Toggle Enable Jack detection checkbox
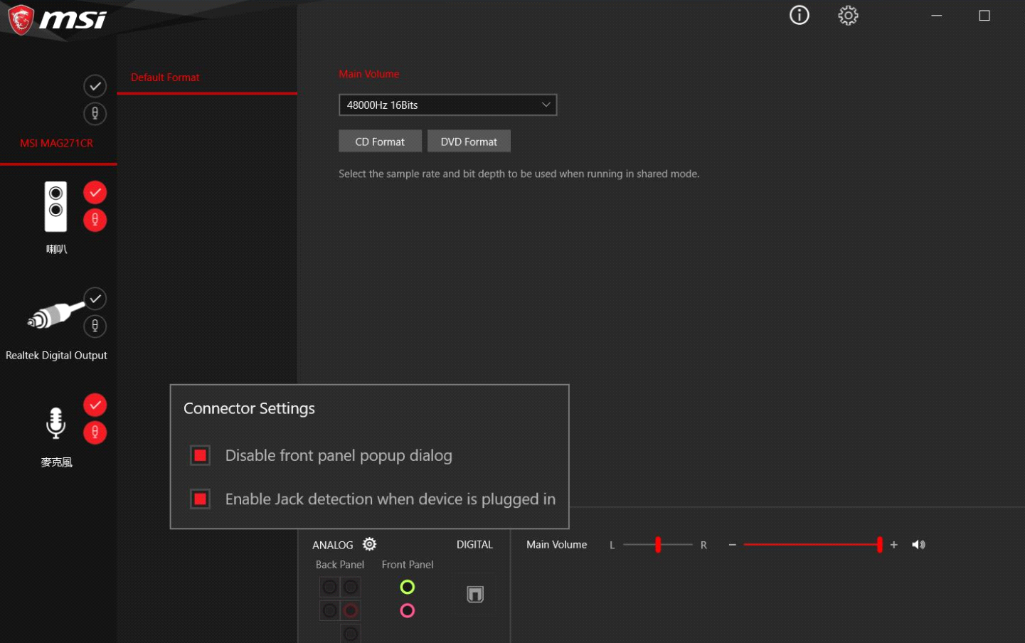The image size is (1025, 643). [201, 499]
